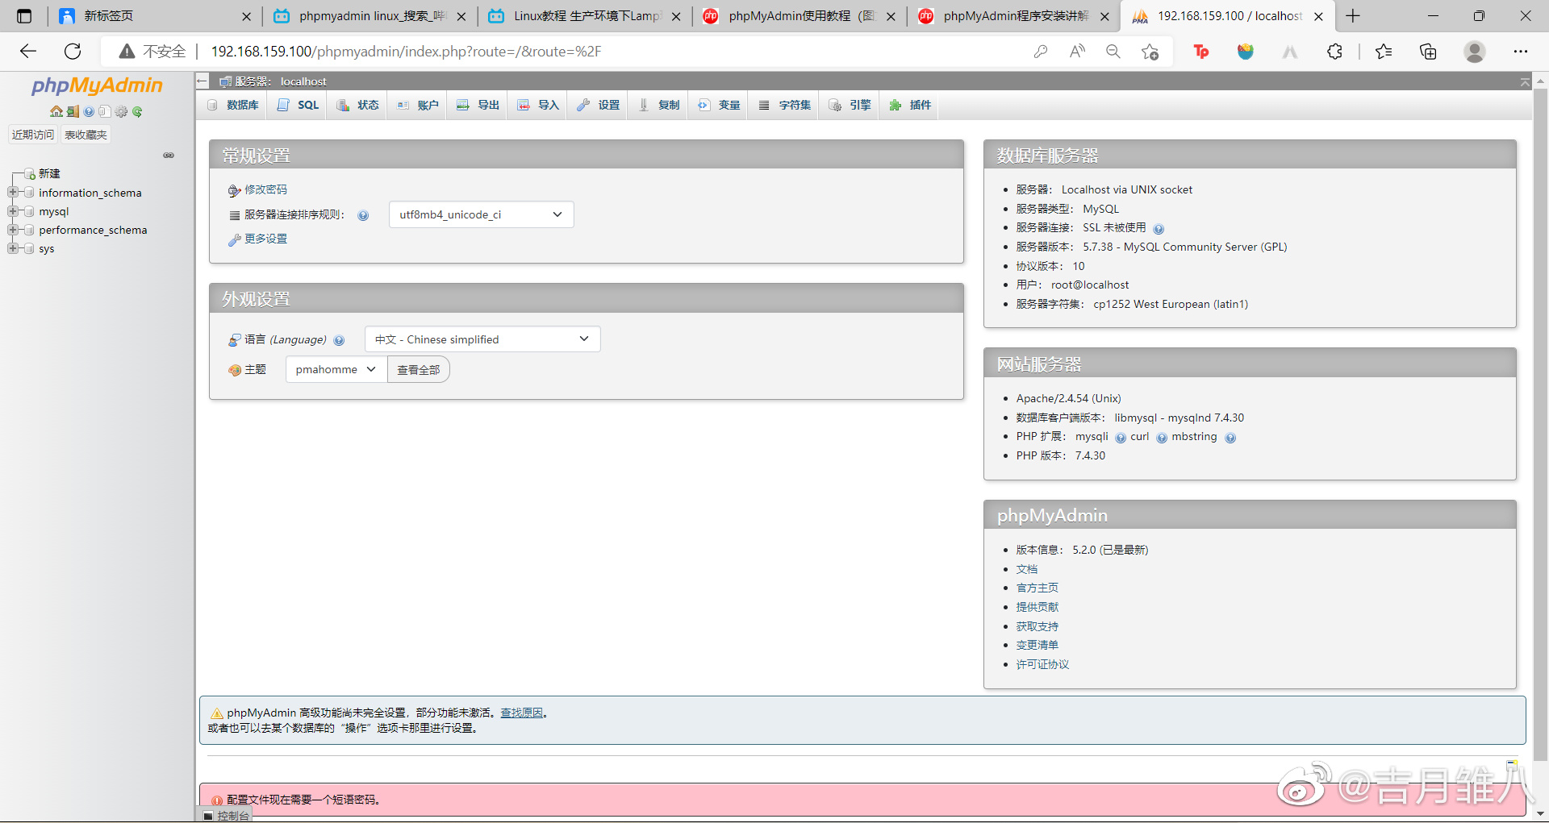Click the browser address bar URL

click(x=406, y=52)
